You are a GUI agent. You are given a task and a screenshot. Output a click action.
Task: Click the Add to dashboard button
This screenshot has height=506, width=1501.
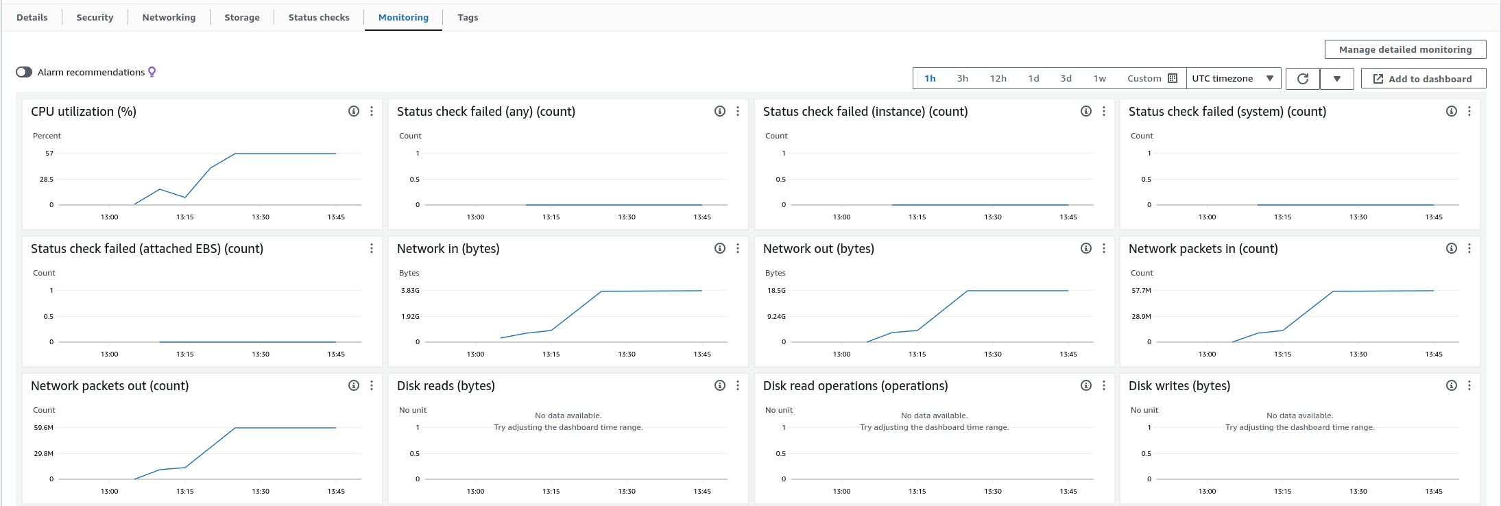(x=1423, y=79)
